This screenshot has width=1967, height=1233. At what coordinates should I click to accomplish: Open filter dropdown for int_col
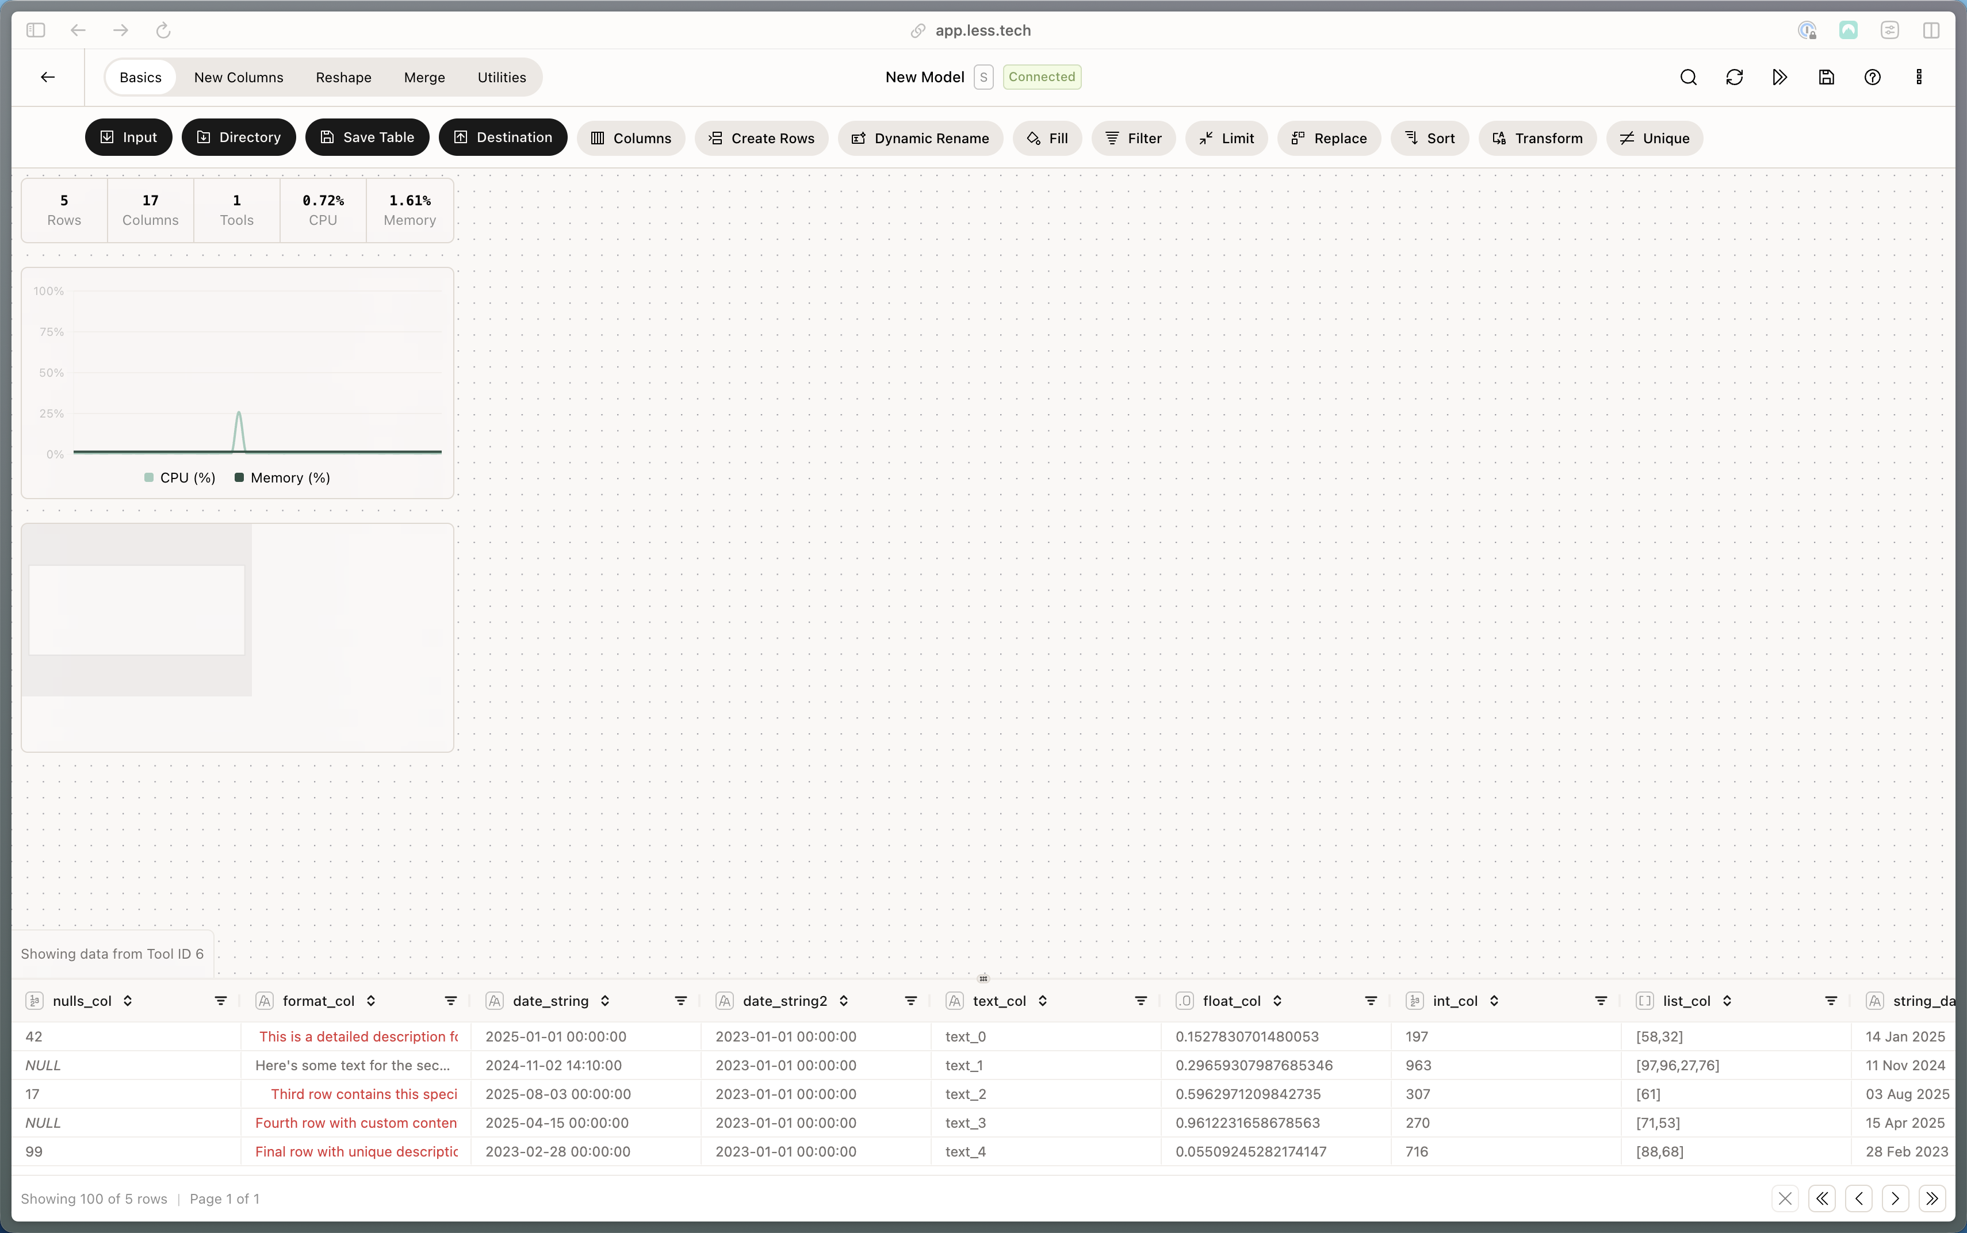click(x=1600, y=1001)
